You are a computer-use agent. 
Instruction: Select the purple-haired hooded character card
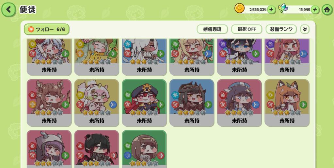49,149
